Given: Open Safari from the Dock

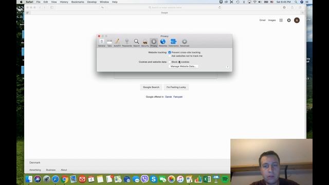Looking at the screenshot, I should [x=56, y=179].
